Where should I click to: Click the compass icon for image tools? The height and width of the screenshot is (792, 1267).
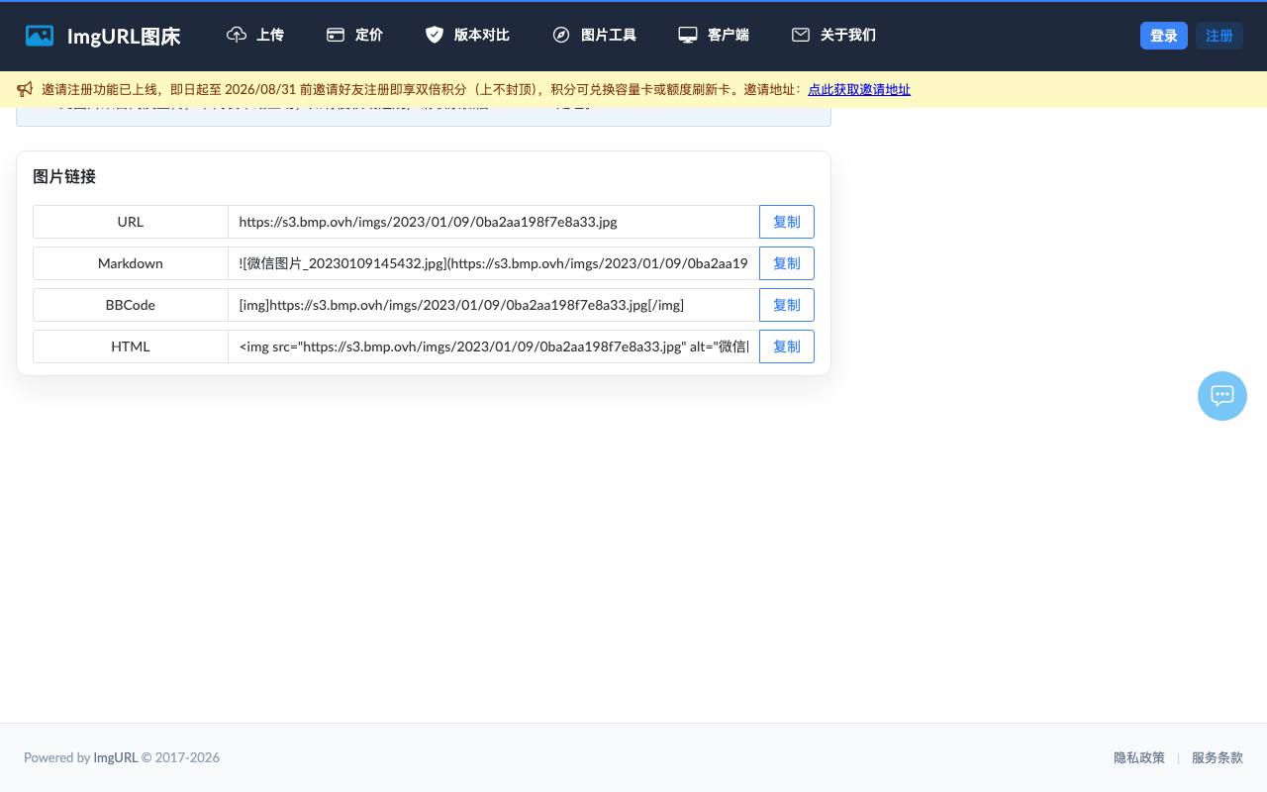coord(561,35)
